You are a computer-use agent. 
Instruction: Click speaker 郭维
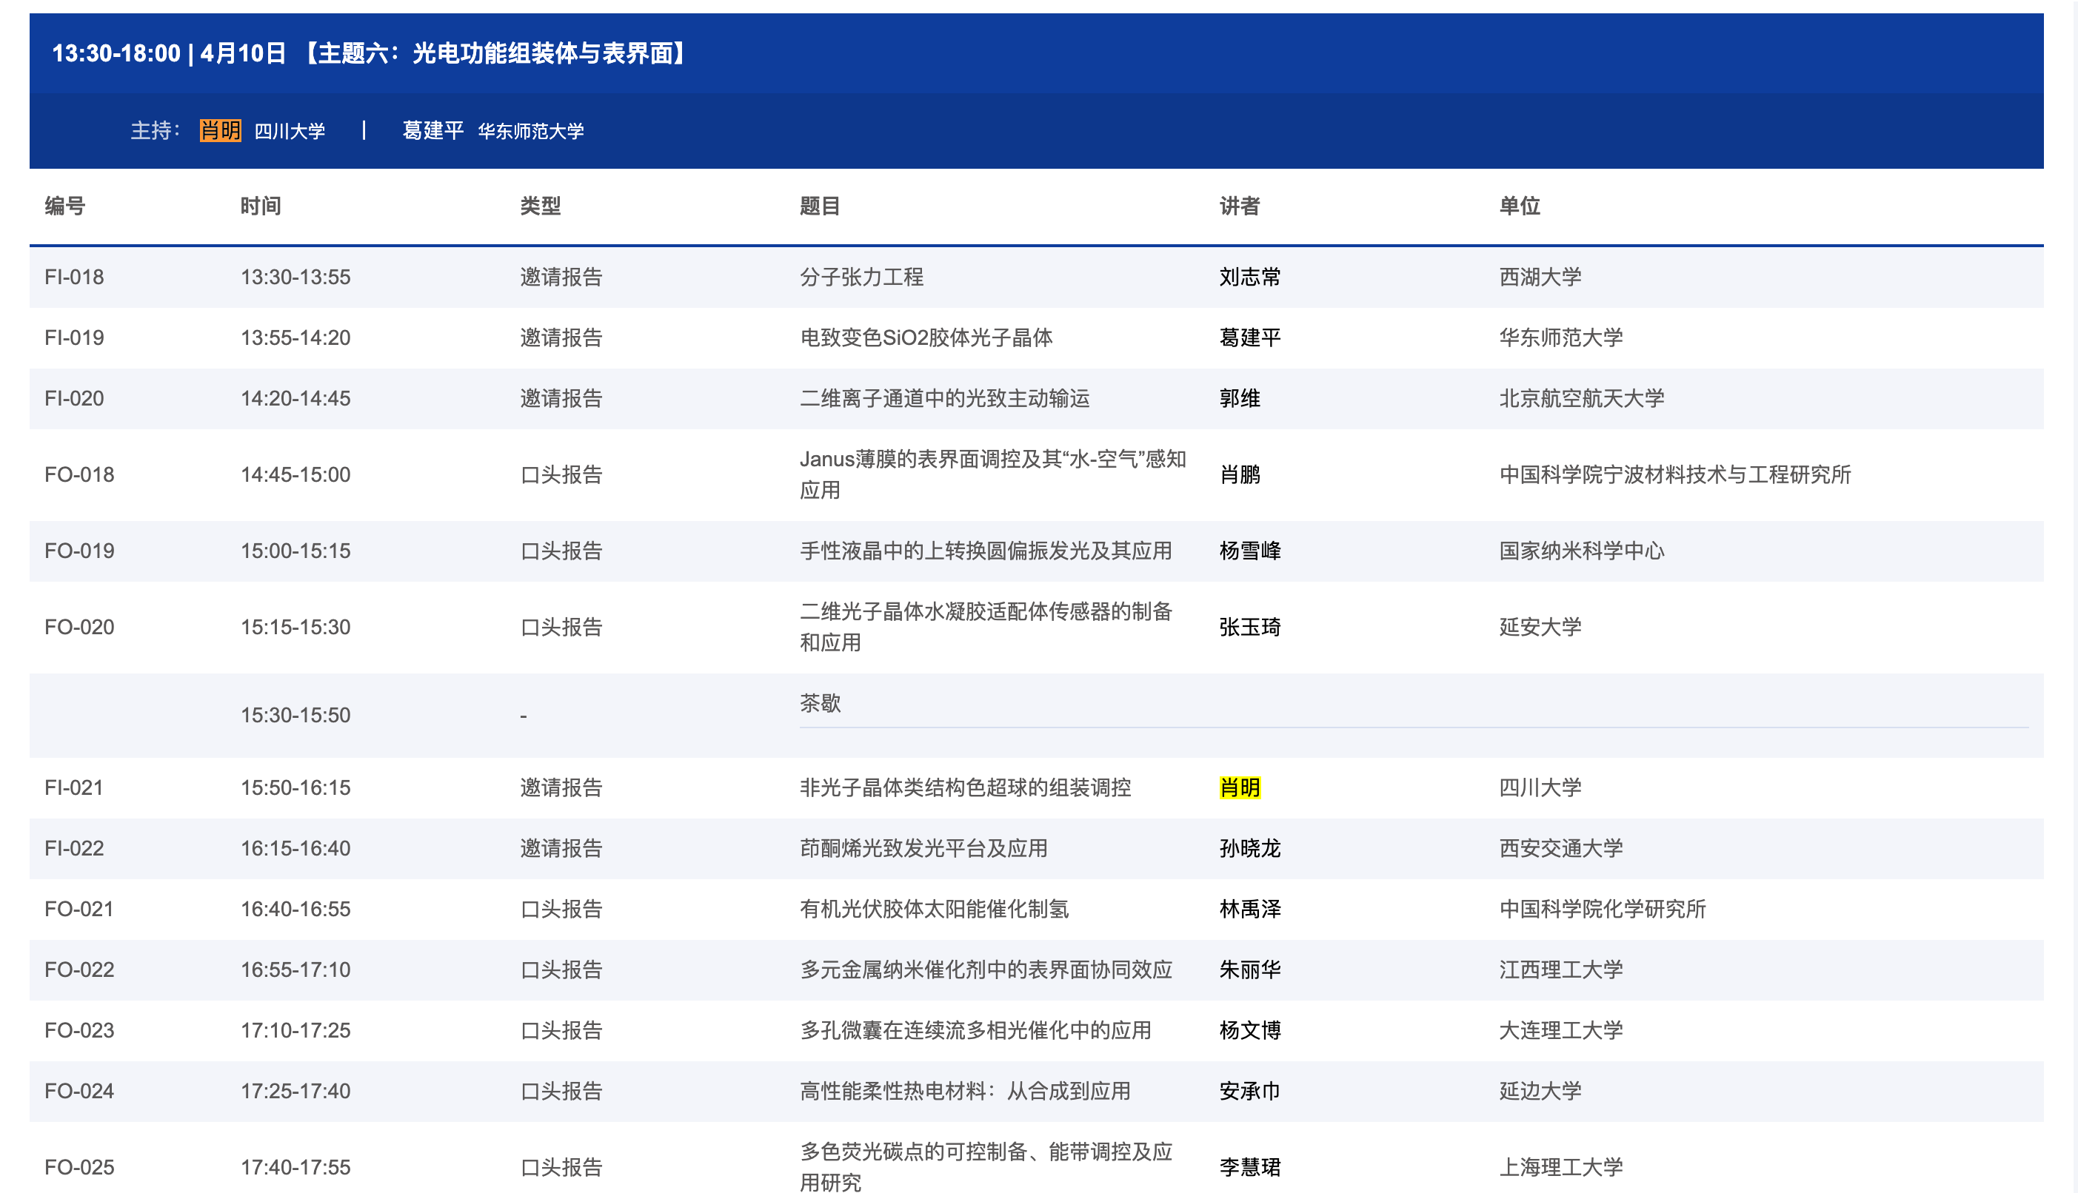(1240, 398)
